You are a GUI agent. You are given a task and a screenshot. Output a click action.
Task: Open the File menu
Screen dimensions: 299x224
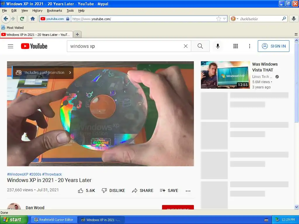tap(4, 10)
